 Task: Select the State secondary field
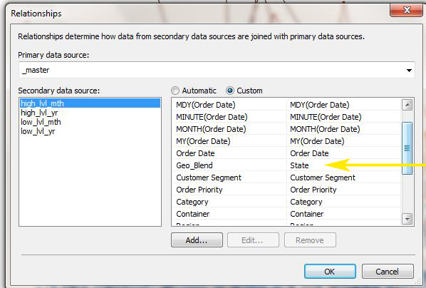point(299,165)
